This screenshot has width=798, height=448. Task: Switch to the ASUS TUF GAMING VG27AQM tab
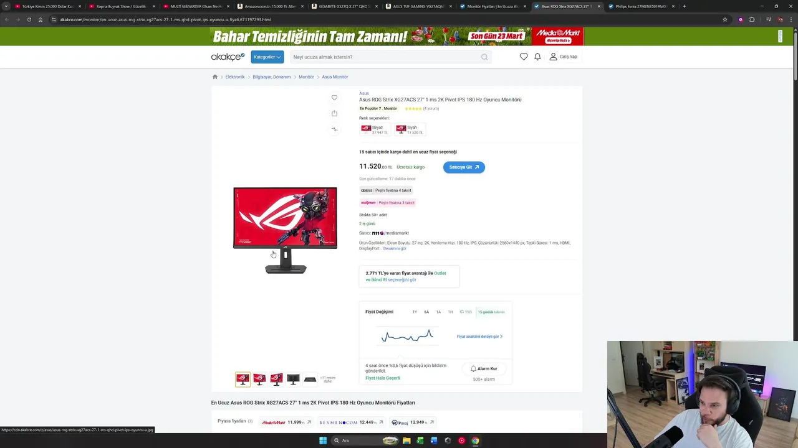419,6
